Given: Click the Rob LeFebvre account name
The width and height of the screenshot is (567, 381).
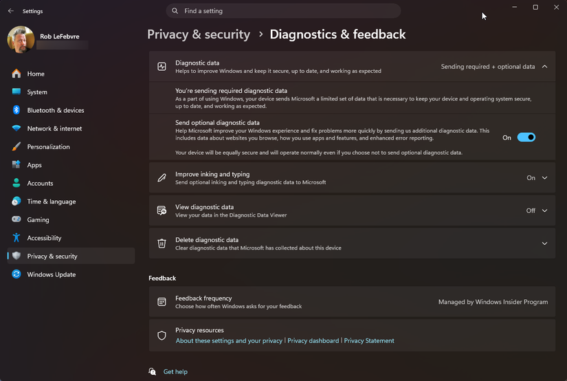Looking at the screenshot, I should point(60,36).
